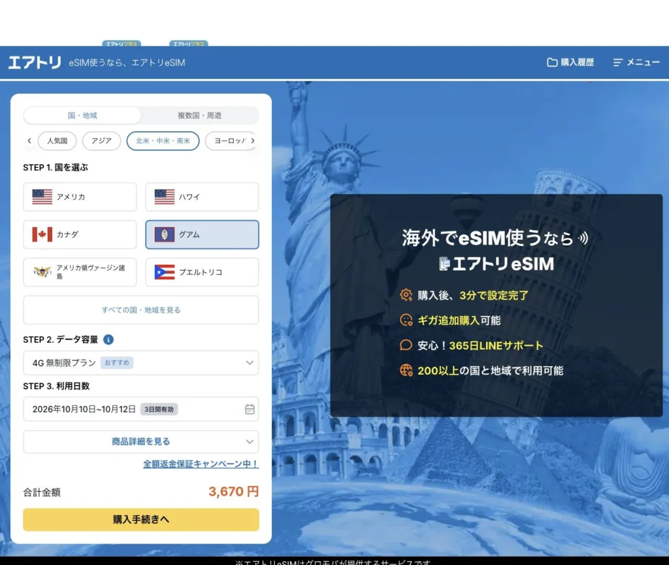Click the icon beside ギガ追加購入可能
Viewport: 669px width, 565px height.
406,320
